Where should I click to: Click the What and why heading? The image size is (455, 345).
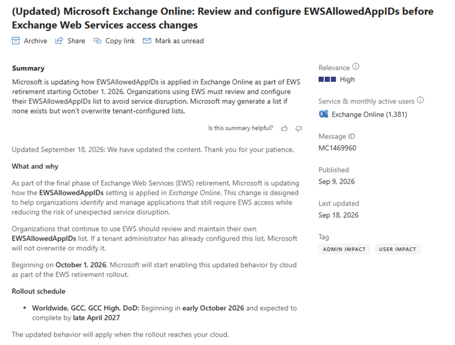pos(35,167)
